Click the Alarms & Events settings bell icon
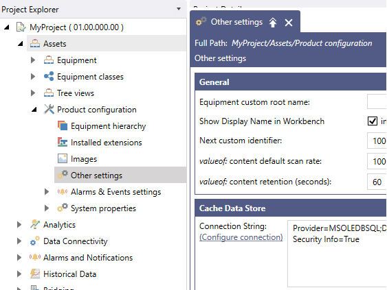 pos(63,191)
